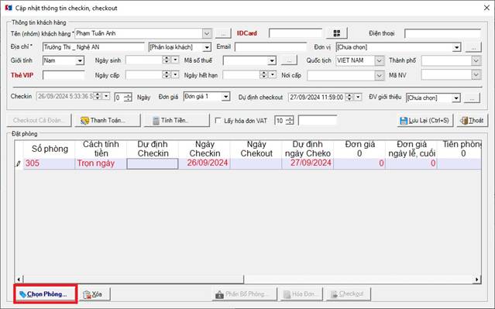Enable the Lấy hóa đơn VAT checkbox
The width and height of the screenshot is (495, 309).
coord(218,120)
